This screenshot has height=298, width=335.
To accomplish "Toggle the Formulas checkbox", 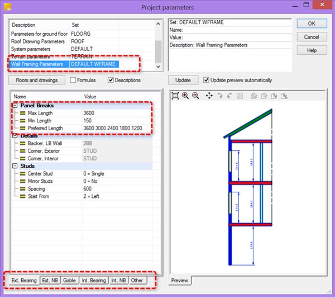I will pos(73,80).
